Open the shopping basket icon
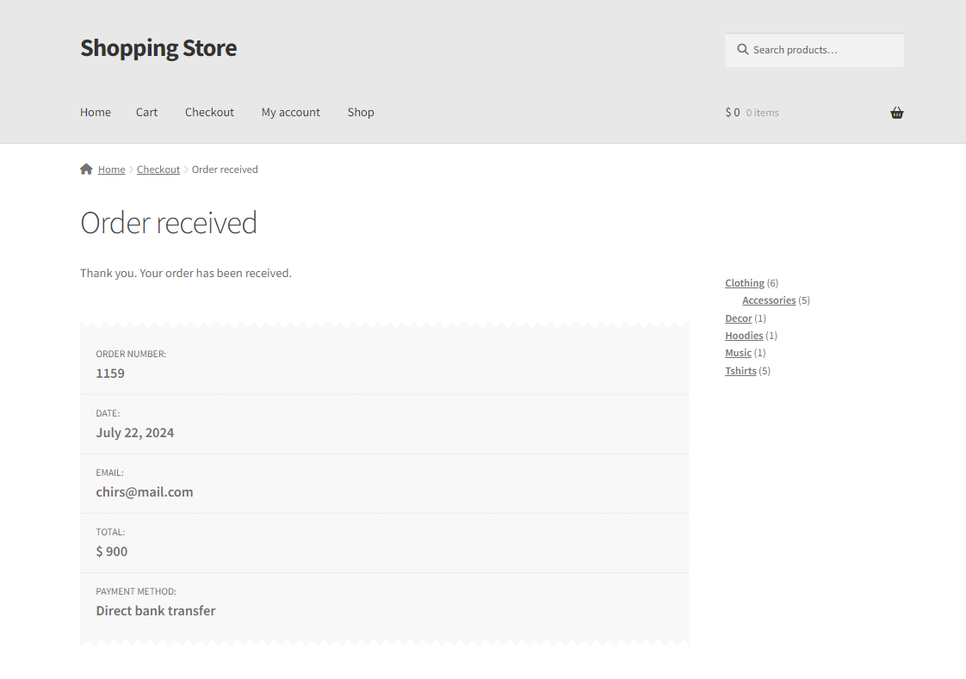This screenshot has width=966, height=679. 896,113
